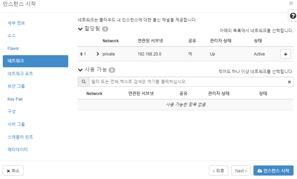Open the 메타데이터 step

[18, 150]
